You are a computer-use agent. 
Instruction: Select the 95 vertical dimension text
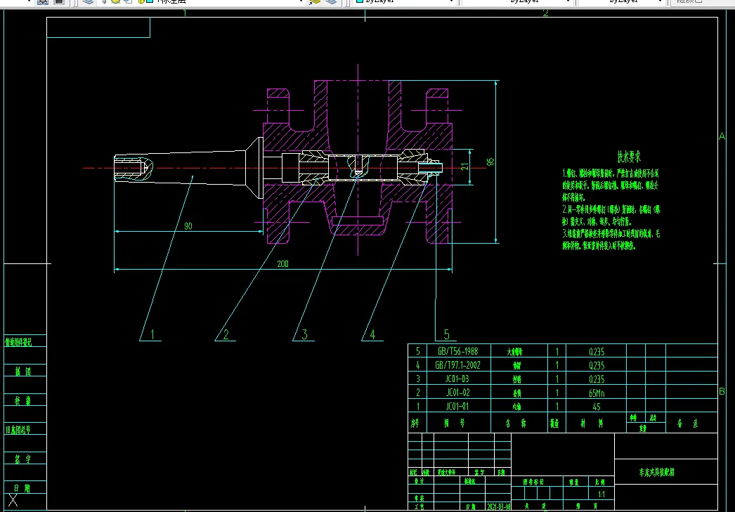[x=490, y=162]
